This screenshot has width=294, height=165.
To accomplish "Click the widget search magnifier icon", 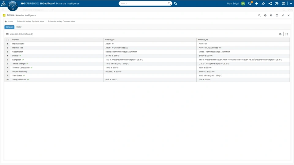I will [x=259, y=15].
